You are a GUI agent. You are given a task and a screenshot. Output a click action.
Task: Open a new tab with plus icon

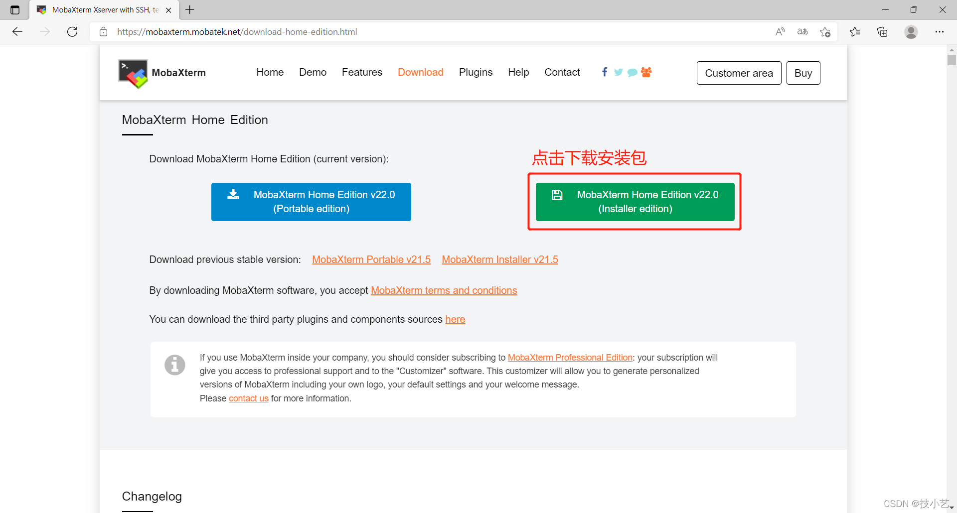190,9
